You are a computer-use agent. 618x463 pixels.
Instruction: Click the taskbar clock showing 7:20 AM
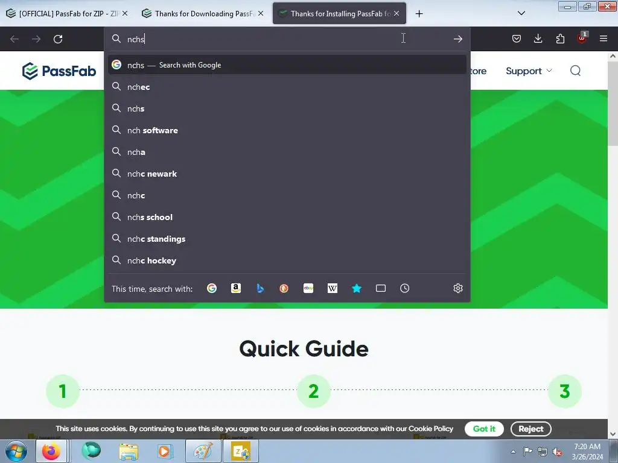(x=587, y=452)
